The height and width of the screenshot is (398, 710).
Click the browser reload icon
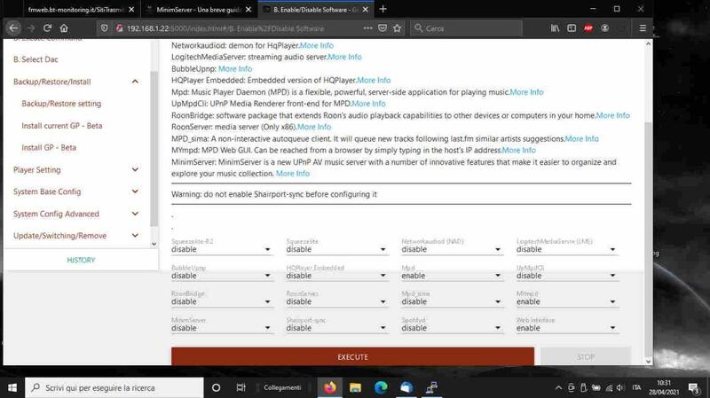(x=47, y=28)
